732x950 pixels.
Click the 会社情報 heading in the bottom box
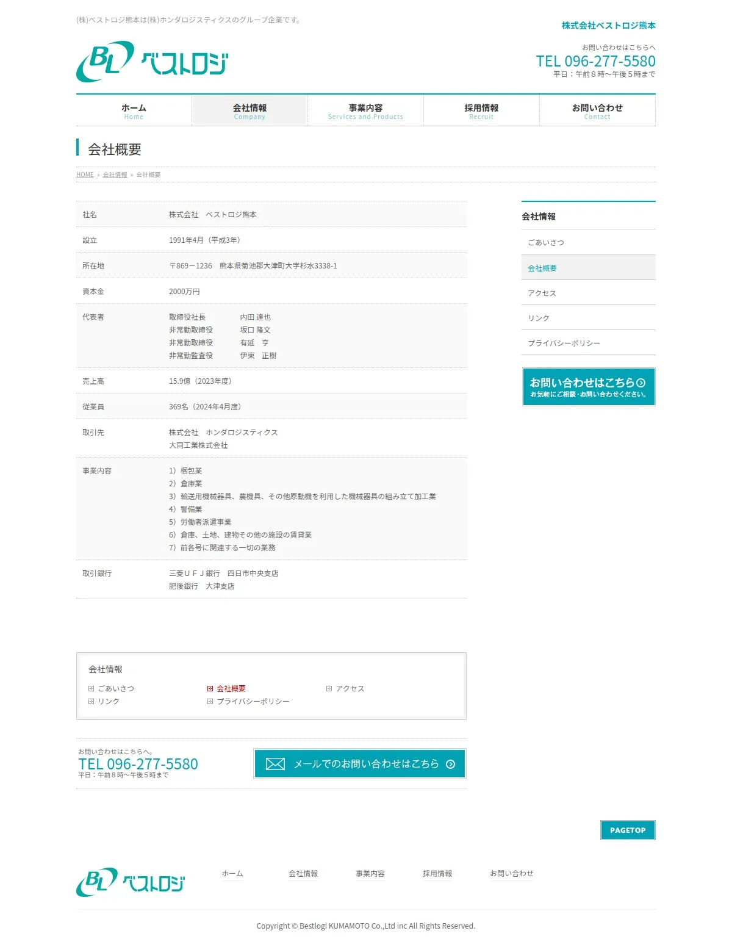pos(106,669)
